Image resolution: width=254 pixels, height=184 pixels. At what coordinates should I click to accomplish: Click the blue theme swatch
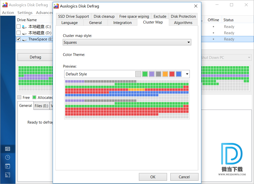pos(179,74)
